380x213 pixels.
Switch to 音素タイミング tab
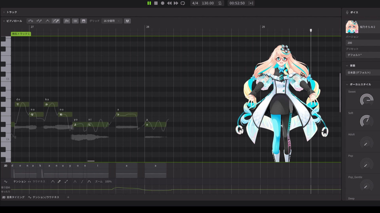click(x=13, y=197)
